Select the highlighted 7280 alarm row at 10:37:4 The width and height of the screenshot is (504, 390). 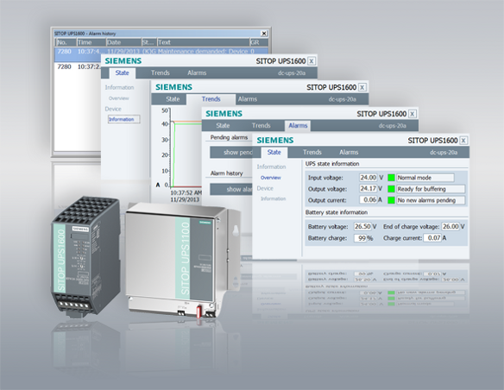pyautogui.click(x=161, y=54)
